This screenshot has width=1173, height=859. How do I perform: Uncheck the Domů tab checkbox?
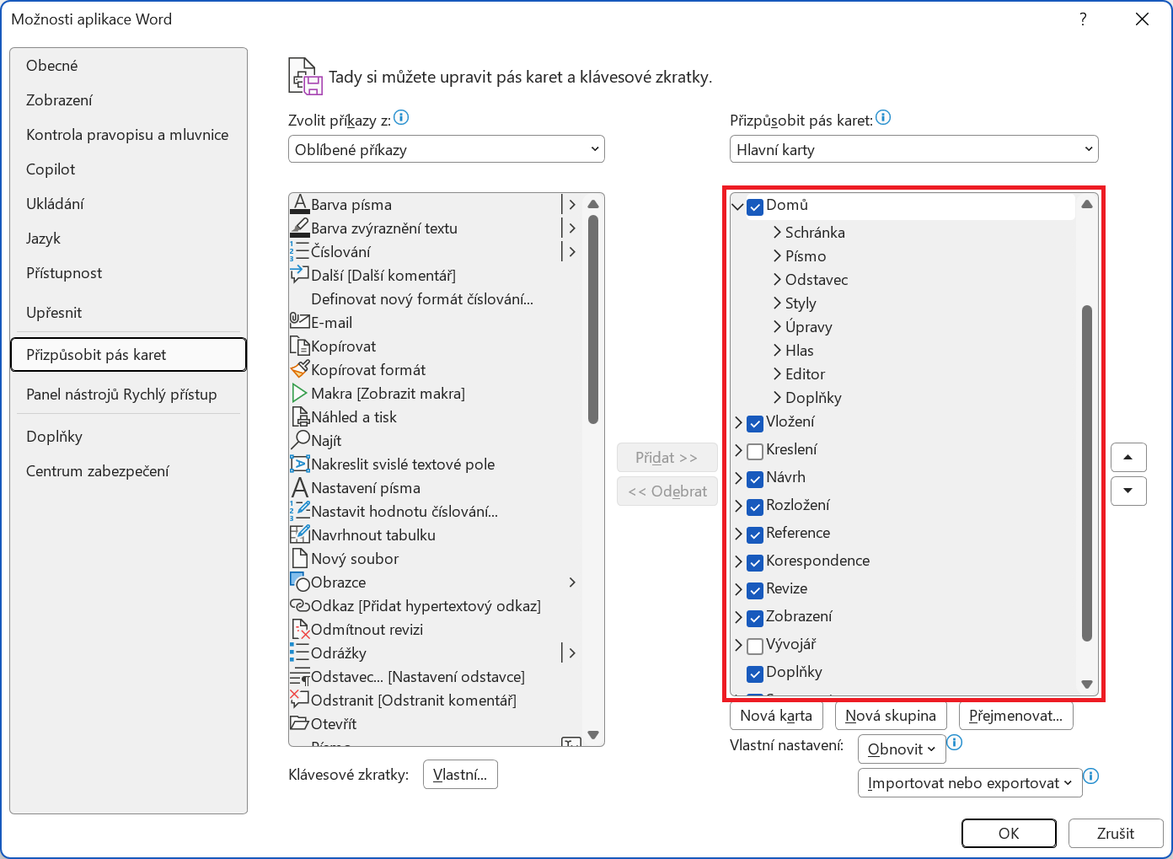755,207
